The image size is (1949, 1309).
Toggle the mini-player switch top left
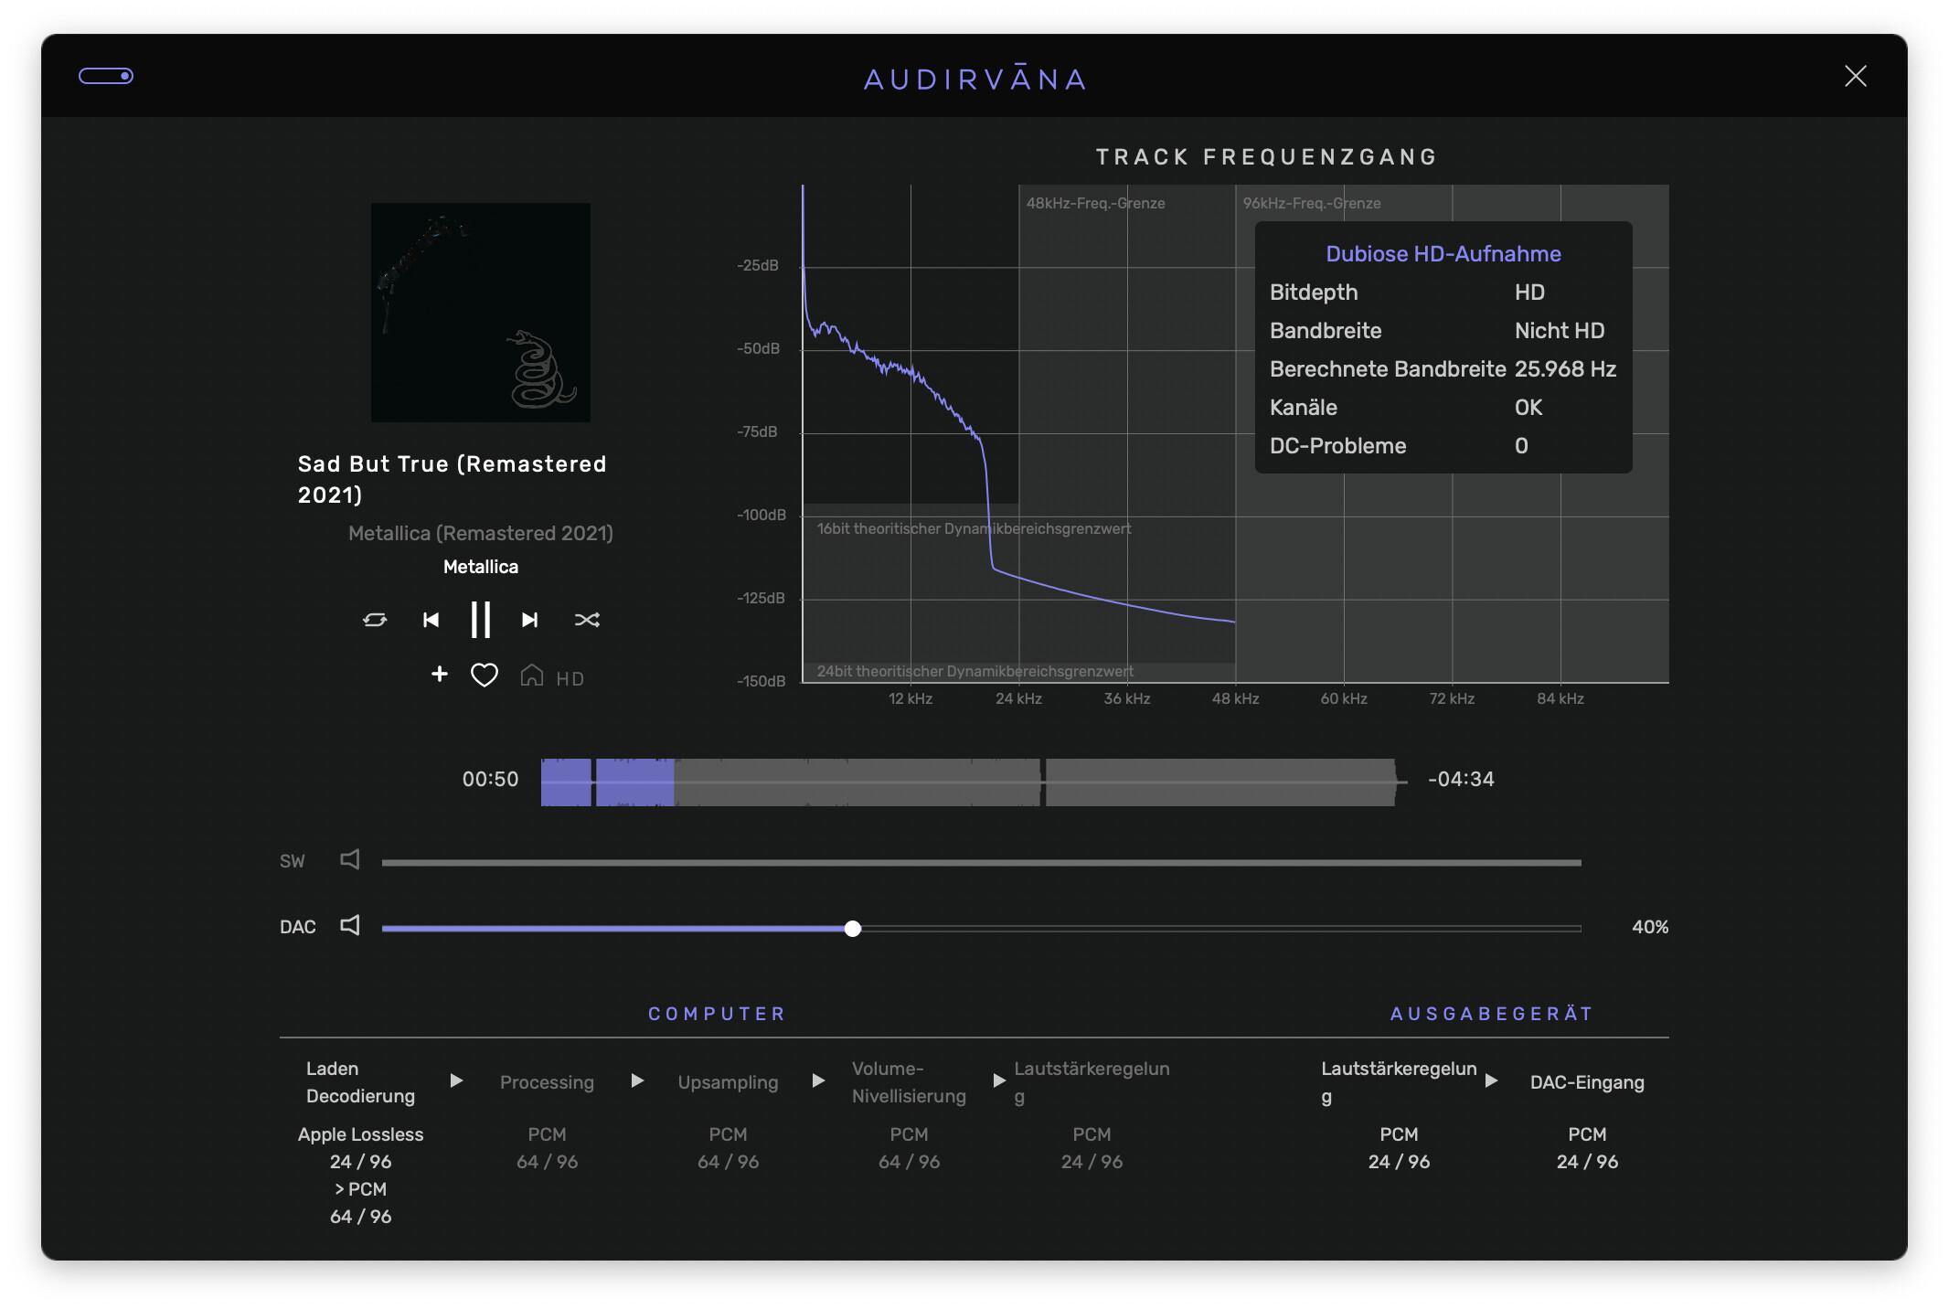[107, 77]
